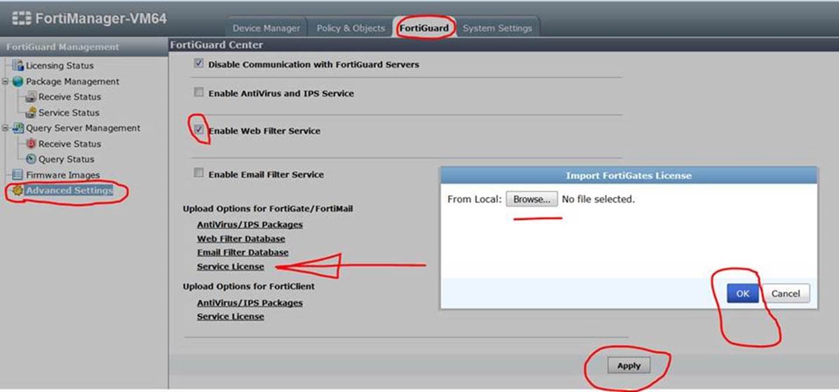Click the Query Status clock icon

pyautogui.click(x=31, y=159)
